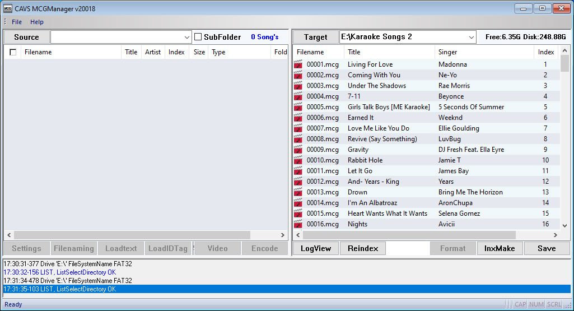Click the 00007.mcg file icon
Viewport: 574px width, 311px height.
pyautogui.click(x=298, y=128)
